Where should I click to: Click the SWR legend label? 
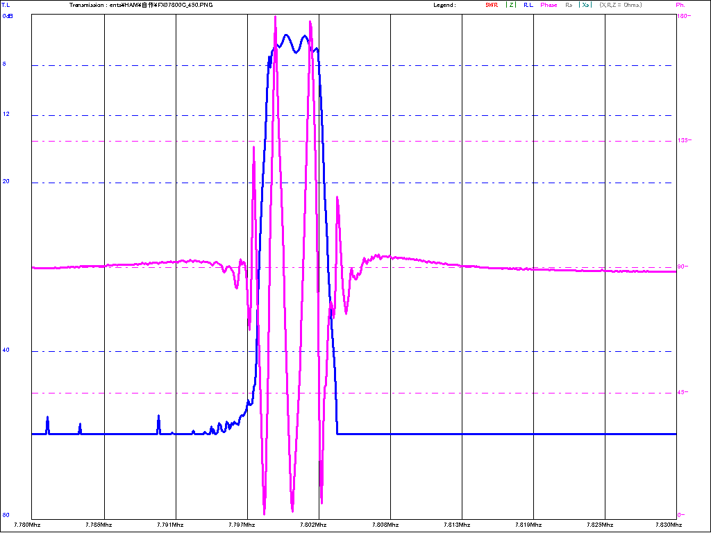click(491, 5)
